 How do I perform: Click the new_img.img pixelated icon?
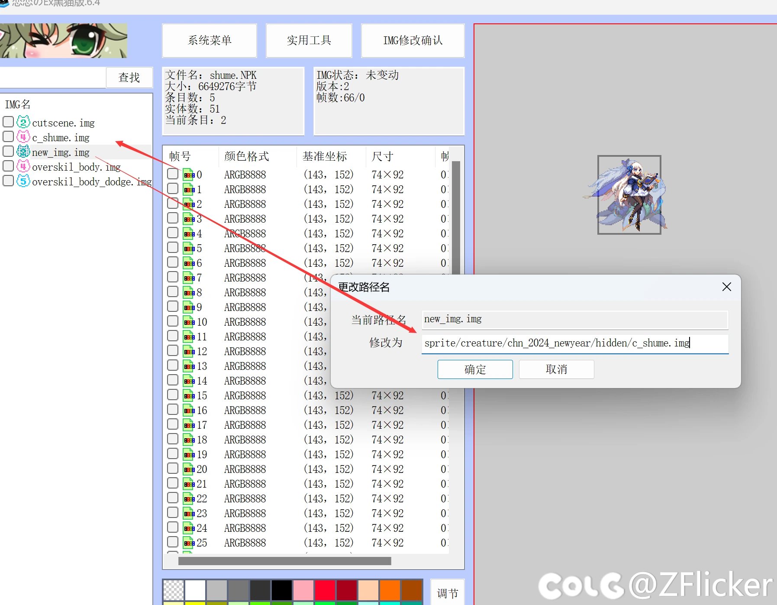(x=23, y=152)
